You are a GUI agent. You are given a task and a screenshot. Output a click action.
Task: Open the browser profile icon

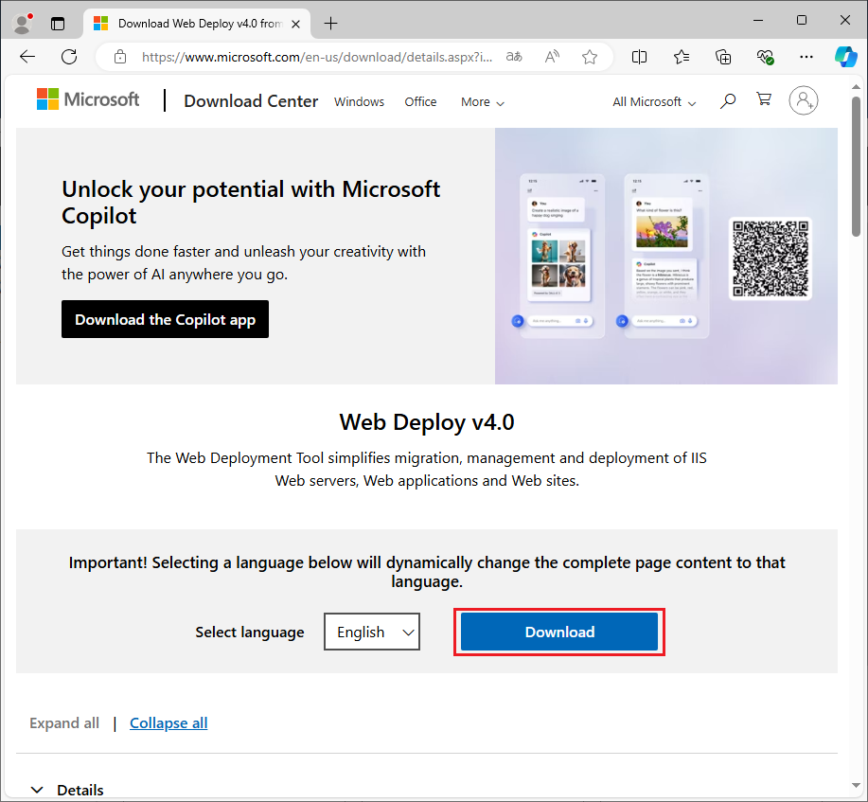click(x=23, y=24)
